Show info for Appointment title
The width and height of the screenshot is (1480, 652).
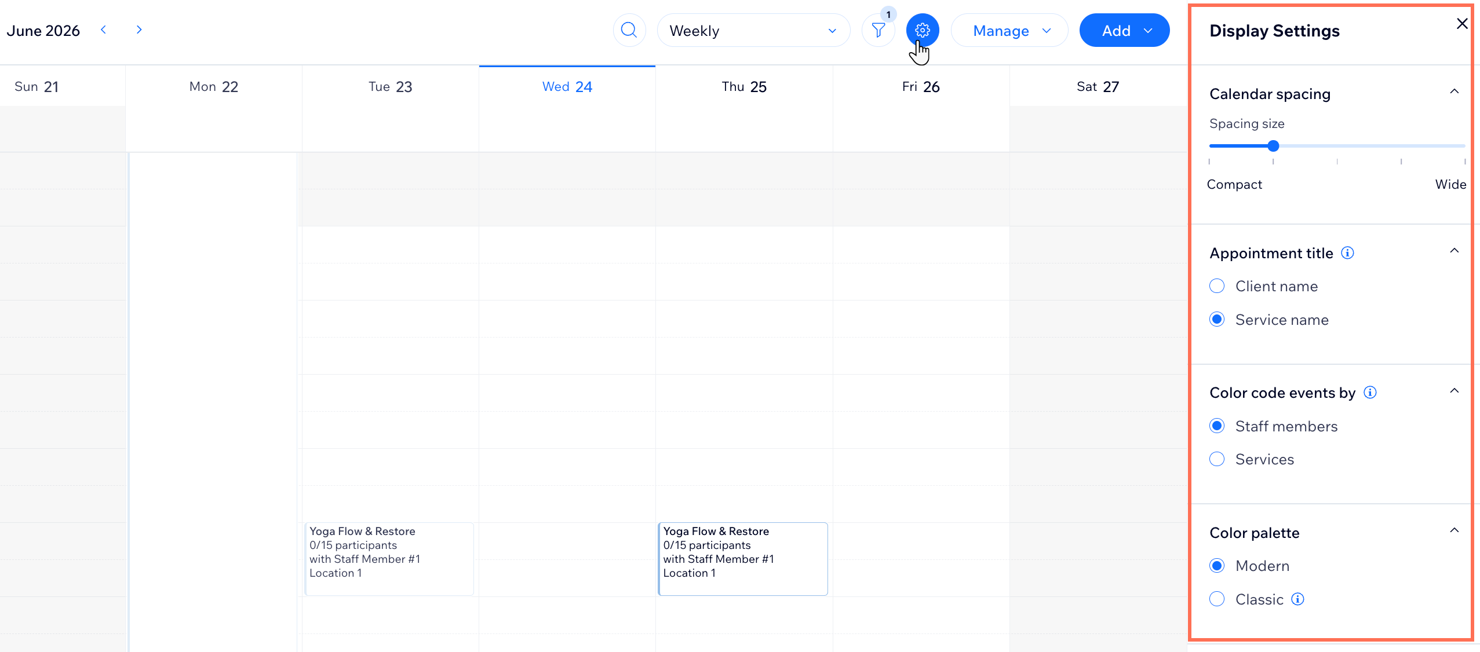click(1347, 253)
